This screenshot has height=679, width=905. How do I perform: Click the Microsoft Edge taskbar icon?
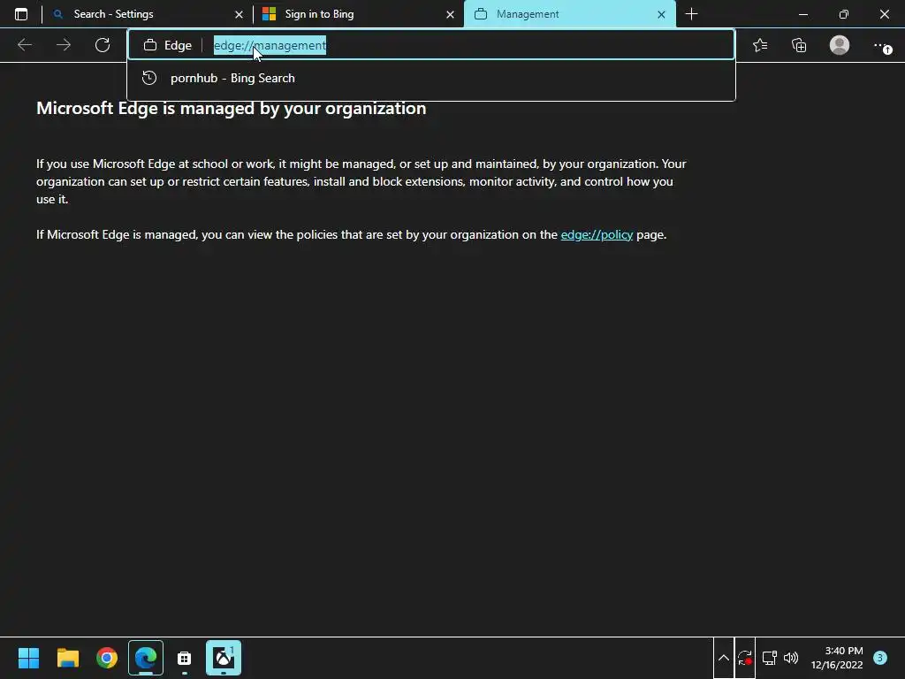click(x=146, y=658)
